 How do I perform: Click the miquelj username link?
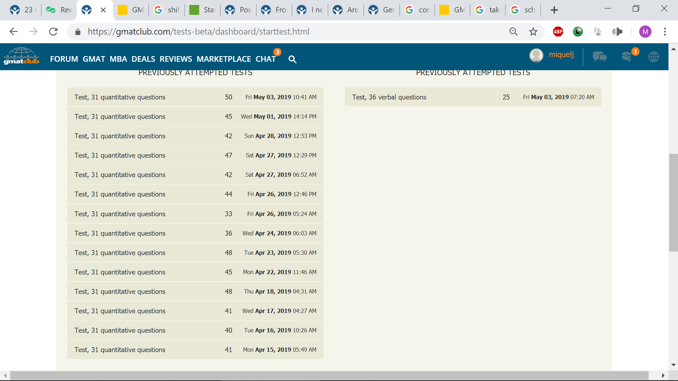coord(561,55)
